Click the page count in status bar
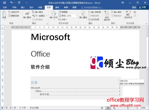The height and width of the screenshot is (110, 149). click(x=9, y=108)
